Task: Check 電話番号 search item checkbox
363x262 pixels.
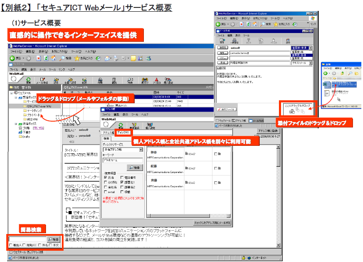Action: point(122,177)
